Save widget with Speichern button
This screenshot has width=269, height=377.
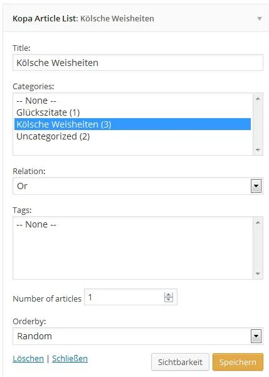tap(238, 362)
